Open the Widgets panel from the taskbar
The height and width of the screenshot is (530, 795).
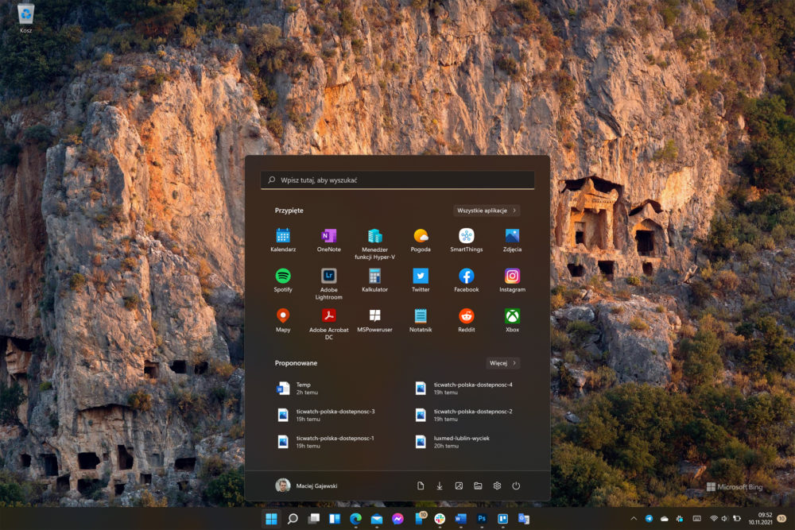pos(335,519)
